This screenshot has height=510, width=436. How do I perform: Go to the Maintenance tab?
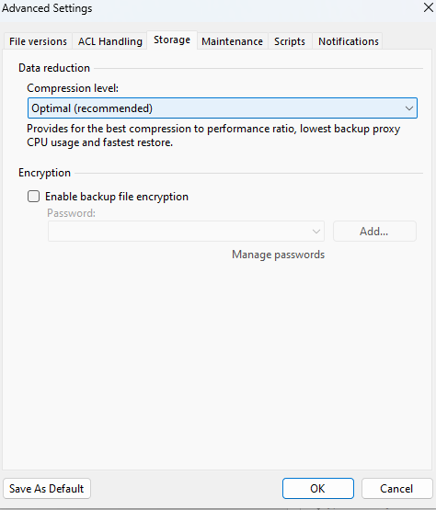pos(232,41)
